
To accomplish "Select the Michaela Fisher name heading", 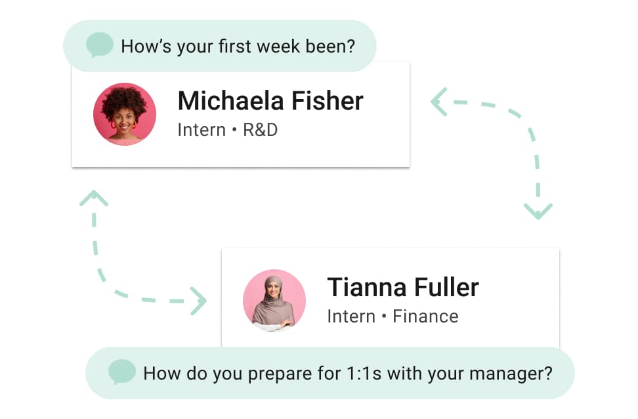I will click(270, 100).
